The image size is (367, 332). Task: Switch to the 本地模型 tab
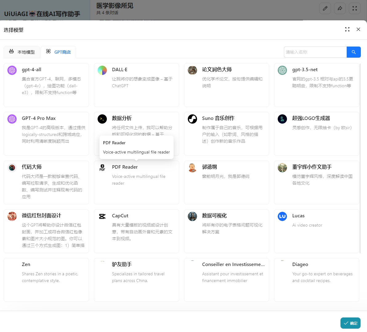(x=22, y=52)
